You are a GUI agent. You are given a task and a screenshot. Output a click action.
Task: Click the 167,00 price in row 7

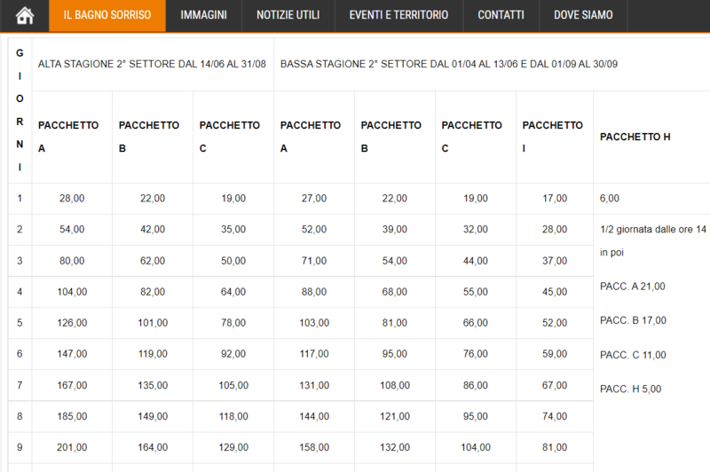pos(72,385)
